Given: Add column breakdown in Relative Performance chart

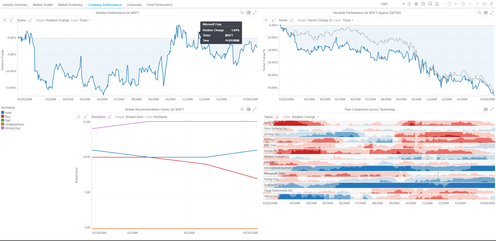Looking at the screenshot, I should point(4,20).
